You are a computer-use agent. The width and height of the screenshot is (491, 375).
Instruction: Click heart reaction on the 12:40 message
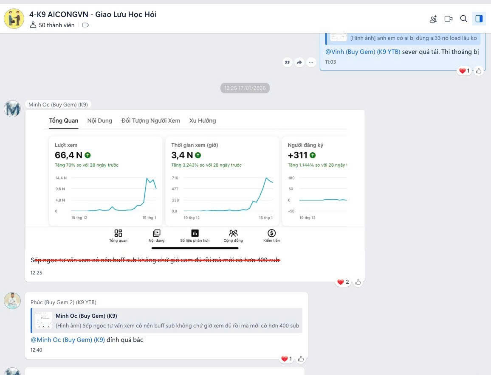tap(286, 358)
